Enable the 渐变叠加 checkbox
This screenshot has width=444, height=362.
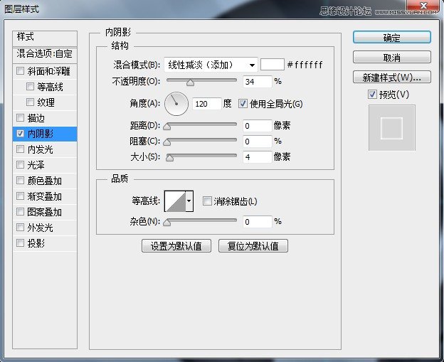pyautogui.click(x=20, y=196)
